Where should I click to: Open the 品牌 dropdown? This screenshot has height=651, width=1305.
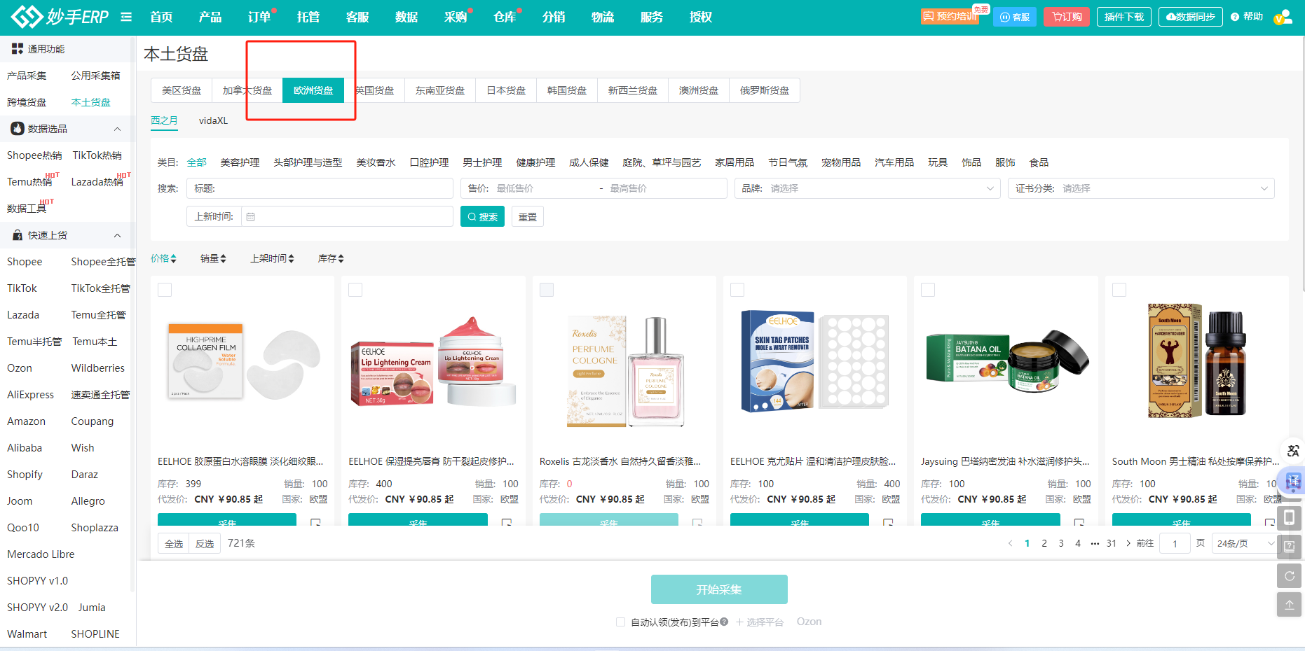(x=867, y=188)
